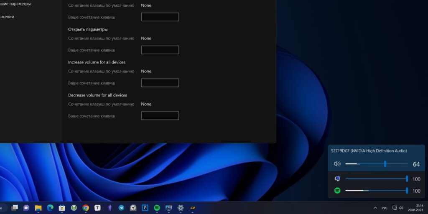Adjust the system sounds volume slider

377,179
